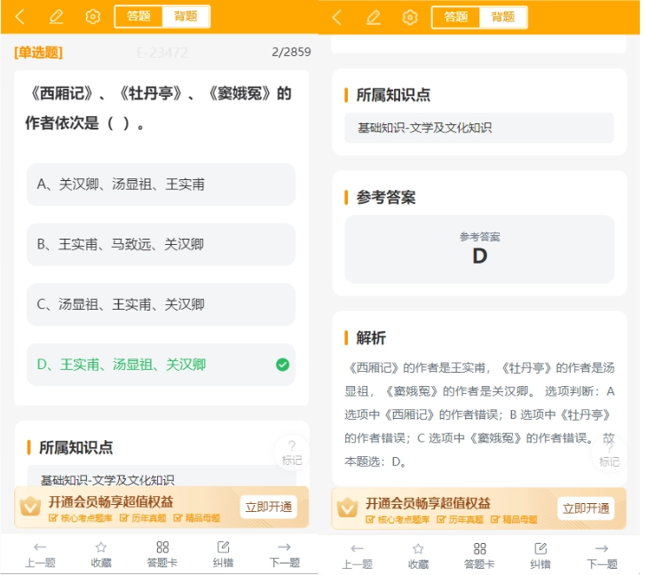Click 立即开通 button on left screen
Viewport: 646px width, 575px height.
click(269, 507)
